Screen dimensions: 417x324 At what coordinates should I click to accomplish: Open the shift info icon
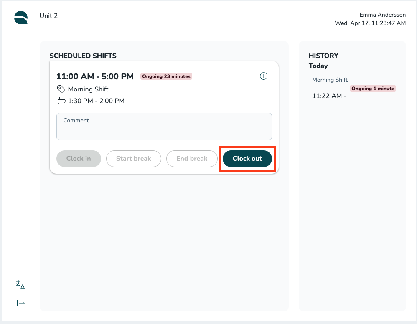point(263,76)
